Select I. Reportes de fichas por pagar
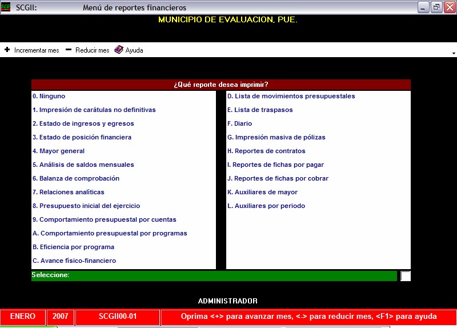Image resolution: width=457 pixels, height=328 pixels. tap(275, 165)
